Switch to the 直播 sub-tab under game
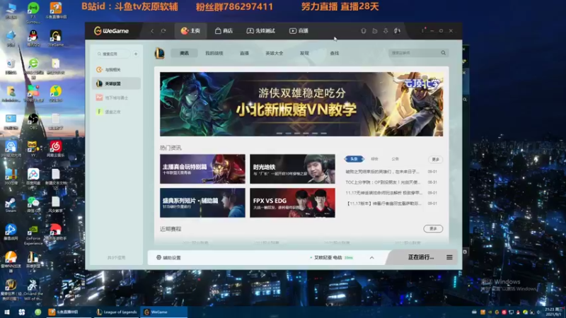Image resolution: width=566 pixels, height=318 pixels. coord(244,53)
